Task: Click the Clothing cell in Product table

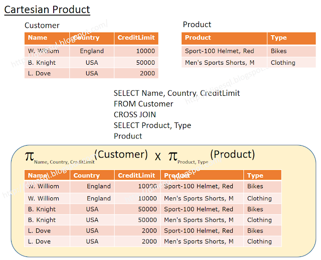Action: point(283,63)
